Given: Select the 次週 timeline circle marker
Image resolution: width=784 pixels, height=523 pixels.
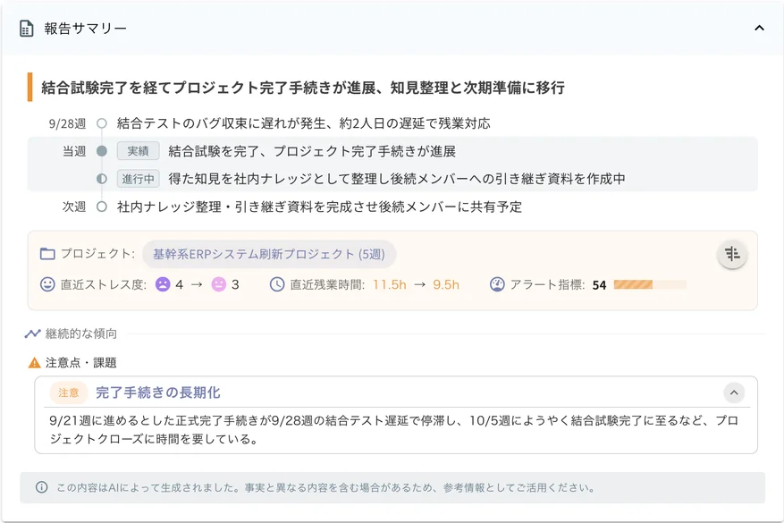Looking at the screenshot, I should (102, 207).
